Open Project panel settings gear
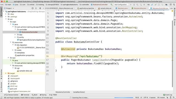Viewport: 176px width, 99px height. tap(40, 8)
